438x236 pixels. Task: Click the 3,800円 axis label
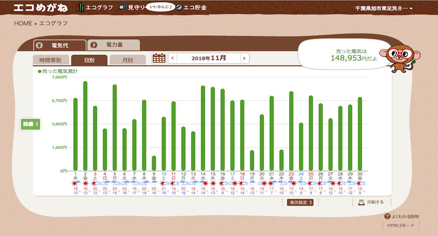tap(59, 124)
